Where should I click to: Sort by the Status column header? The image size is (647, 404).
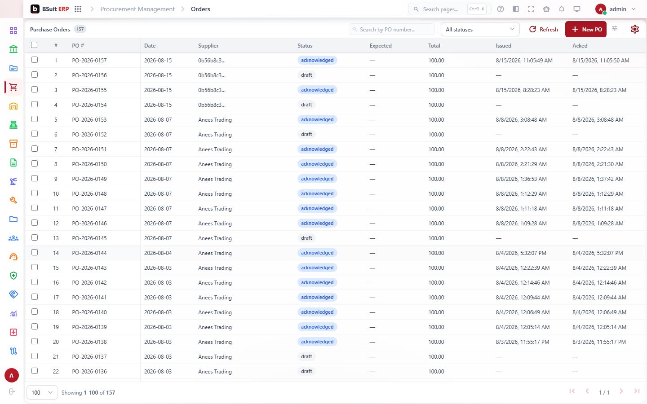click(305, 46)
